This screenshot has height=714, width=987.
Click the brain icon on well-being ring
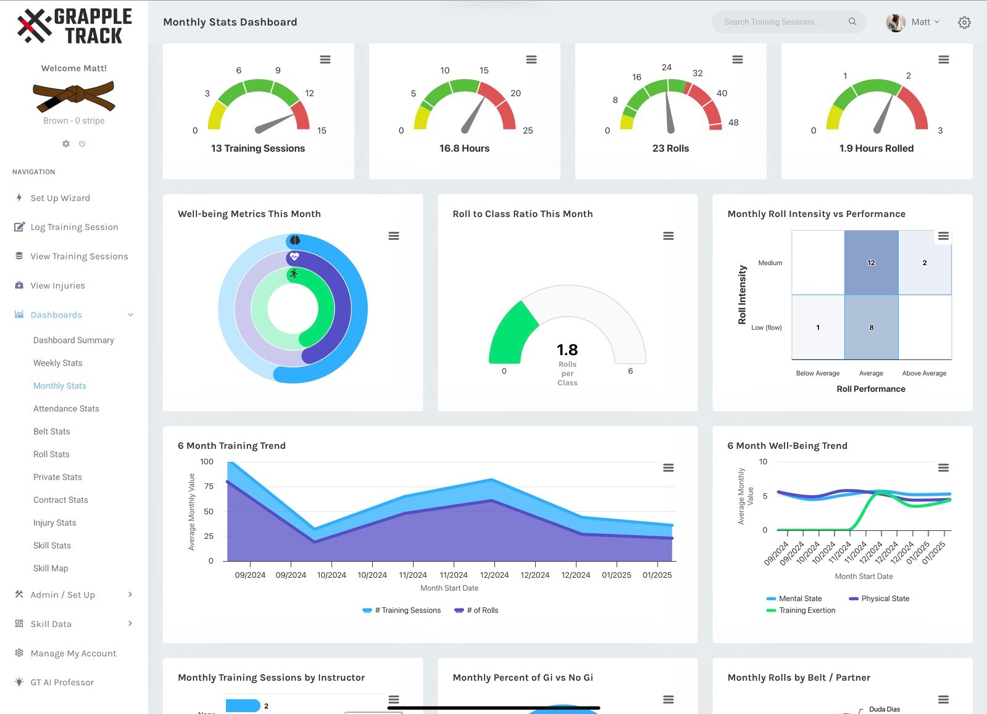point(294,240)
